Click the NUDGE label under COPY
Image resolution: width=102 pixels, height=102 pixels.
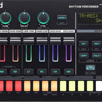click(90, 61)
